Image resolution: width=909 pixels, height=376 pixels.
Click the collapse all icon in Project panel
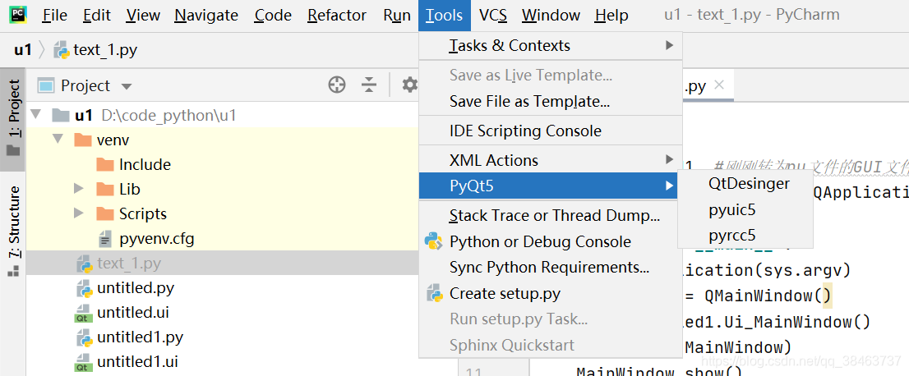369,85
